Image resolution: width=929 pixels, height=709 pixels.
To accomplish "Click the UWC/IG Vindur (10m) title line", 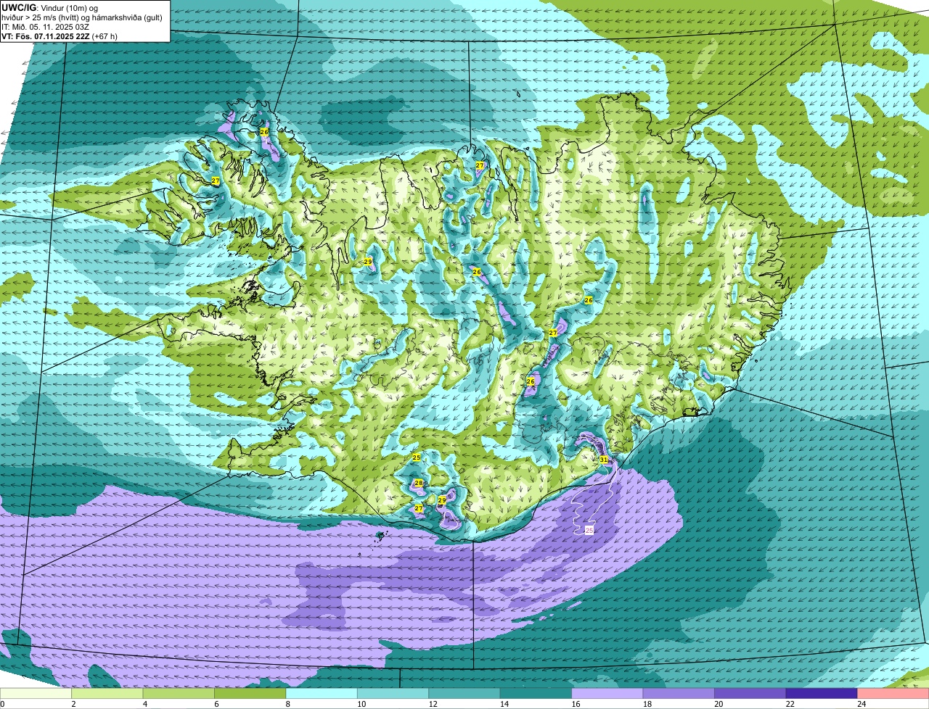I will point(50,7).
